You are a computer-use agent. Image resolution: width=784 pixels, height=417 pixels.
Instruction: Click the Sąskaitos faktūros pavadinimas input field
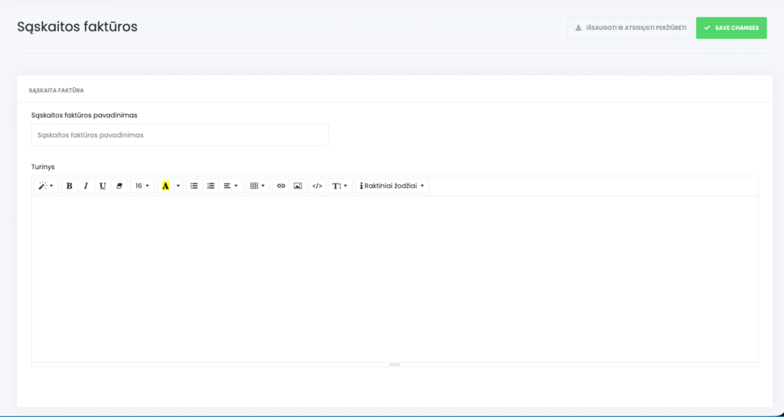(180, 135)
